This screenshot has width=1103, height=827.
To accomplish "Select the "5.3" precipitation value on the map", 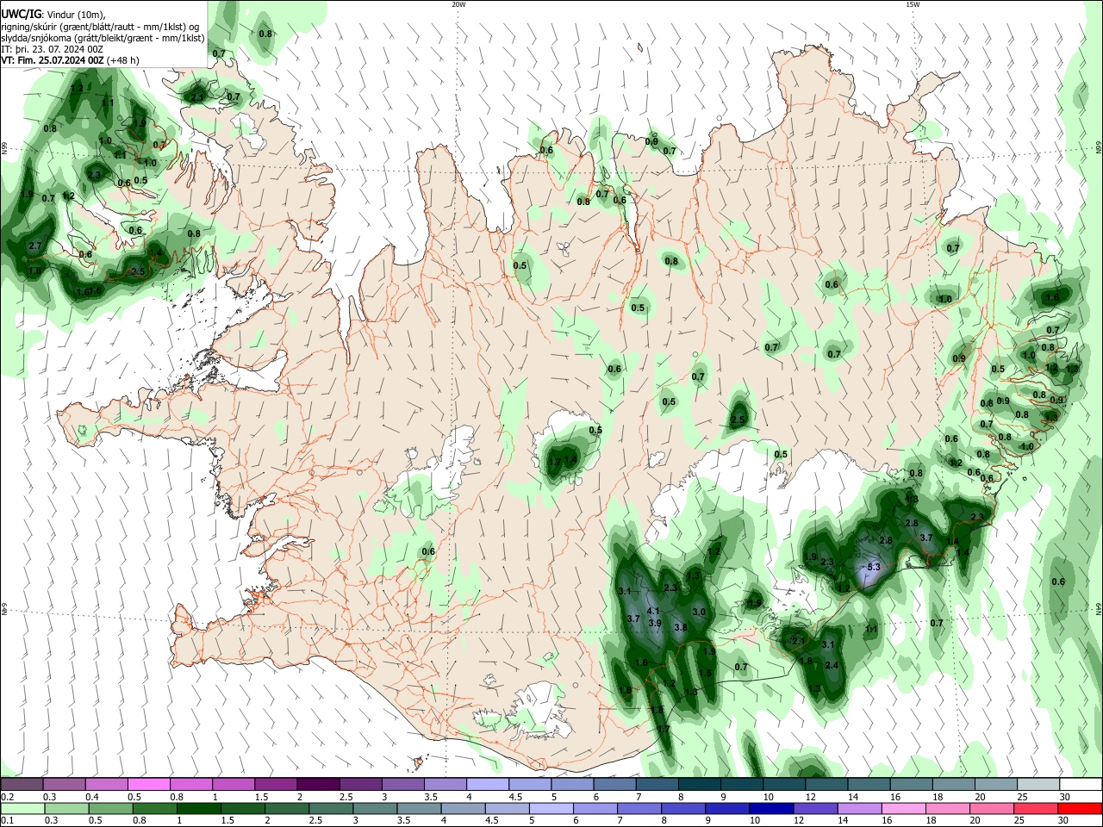I will tap(873, 567).
